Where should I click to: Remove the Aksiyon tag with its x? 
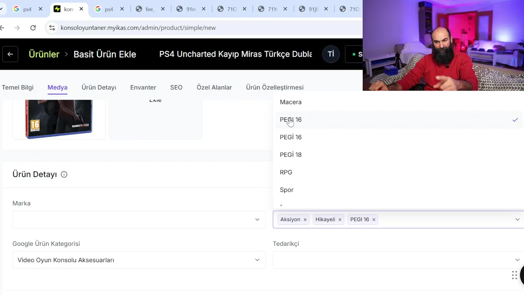click(x=305, y=220)
